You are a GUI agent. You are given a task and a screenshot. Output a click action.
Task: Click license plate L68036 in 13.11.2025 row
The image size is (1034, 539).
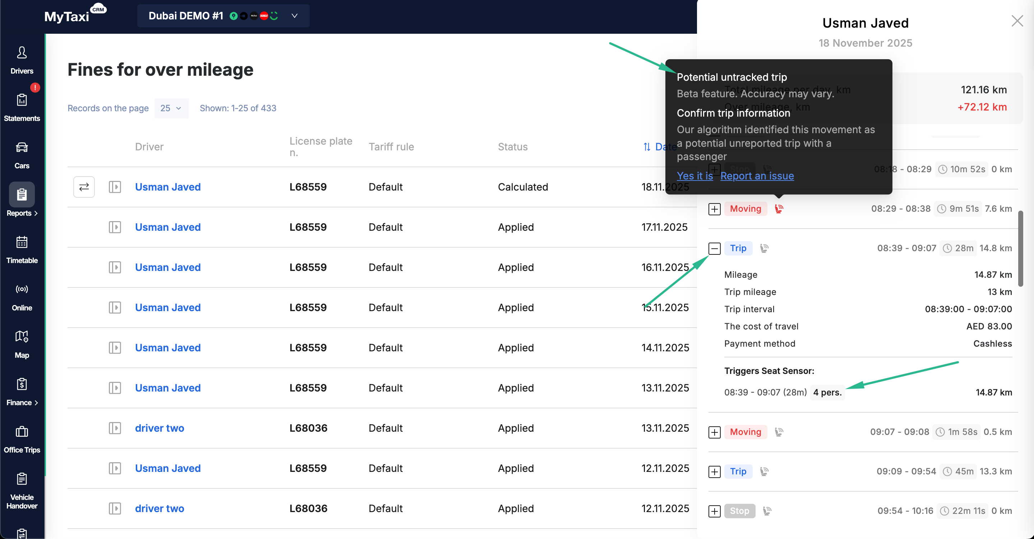(308, 428)
